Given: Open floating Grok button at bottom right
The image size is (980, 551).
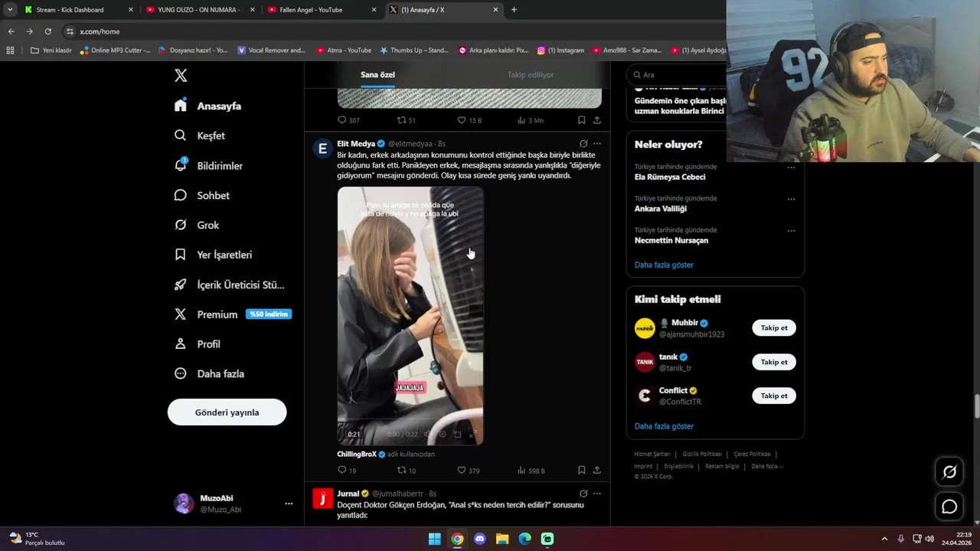Looking at the screenshot, I should [x=949, y=472].
